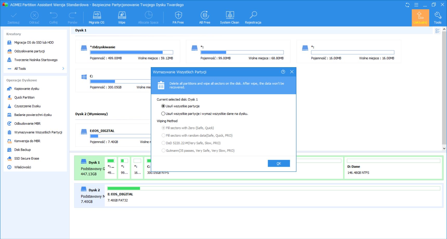Toggle the disk view layout icon
Screen dimensions: 447x239
point(437,31)
